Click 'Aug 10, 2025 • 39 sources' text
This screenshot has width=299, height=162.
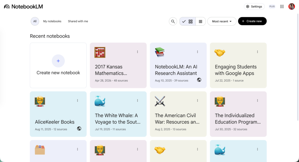[171, 81]
